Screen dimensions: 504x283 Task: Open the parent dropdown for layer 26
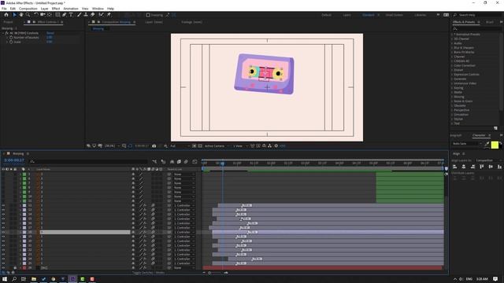(x=184, y=267)
